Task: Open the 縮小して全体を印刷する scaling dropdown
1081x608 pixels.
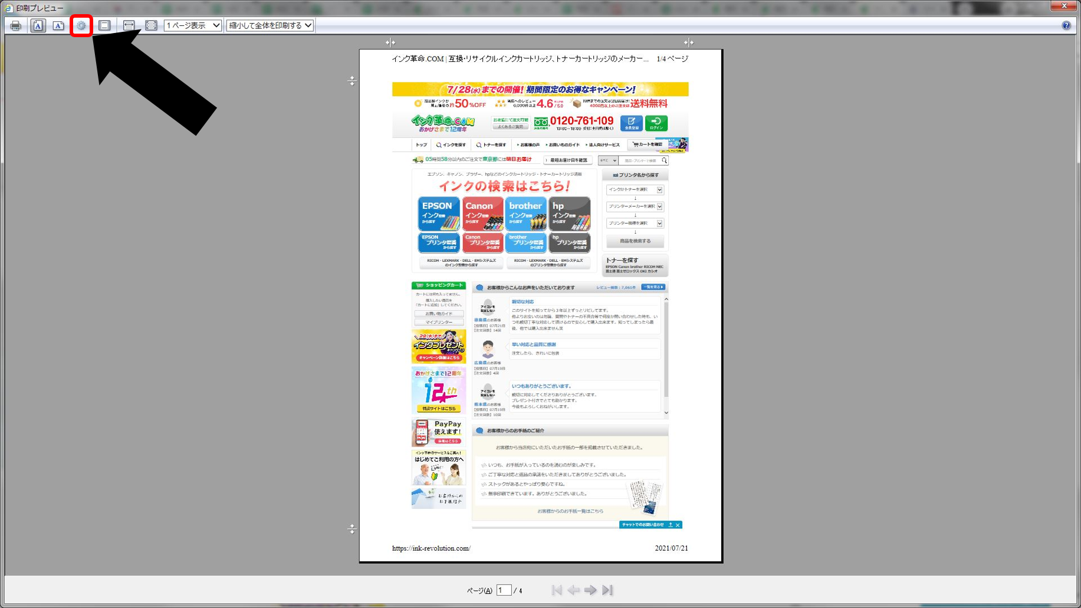Action: 270,25
